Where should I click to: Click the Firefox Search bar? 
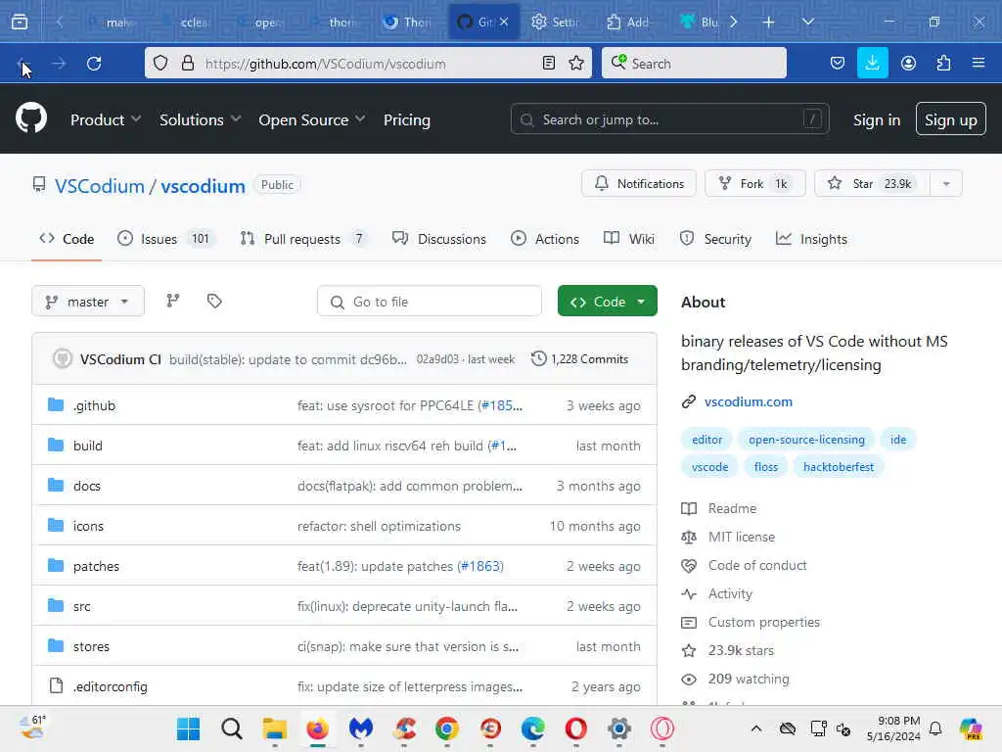click(694, 63)
